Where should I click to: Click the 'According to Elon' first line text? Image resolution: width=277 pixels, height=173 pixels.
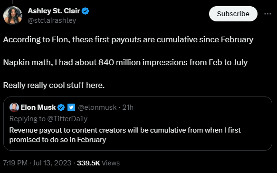(x=128, y=39)
